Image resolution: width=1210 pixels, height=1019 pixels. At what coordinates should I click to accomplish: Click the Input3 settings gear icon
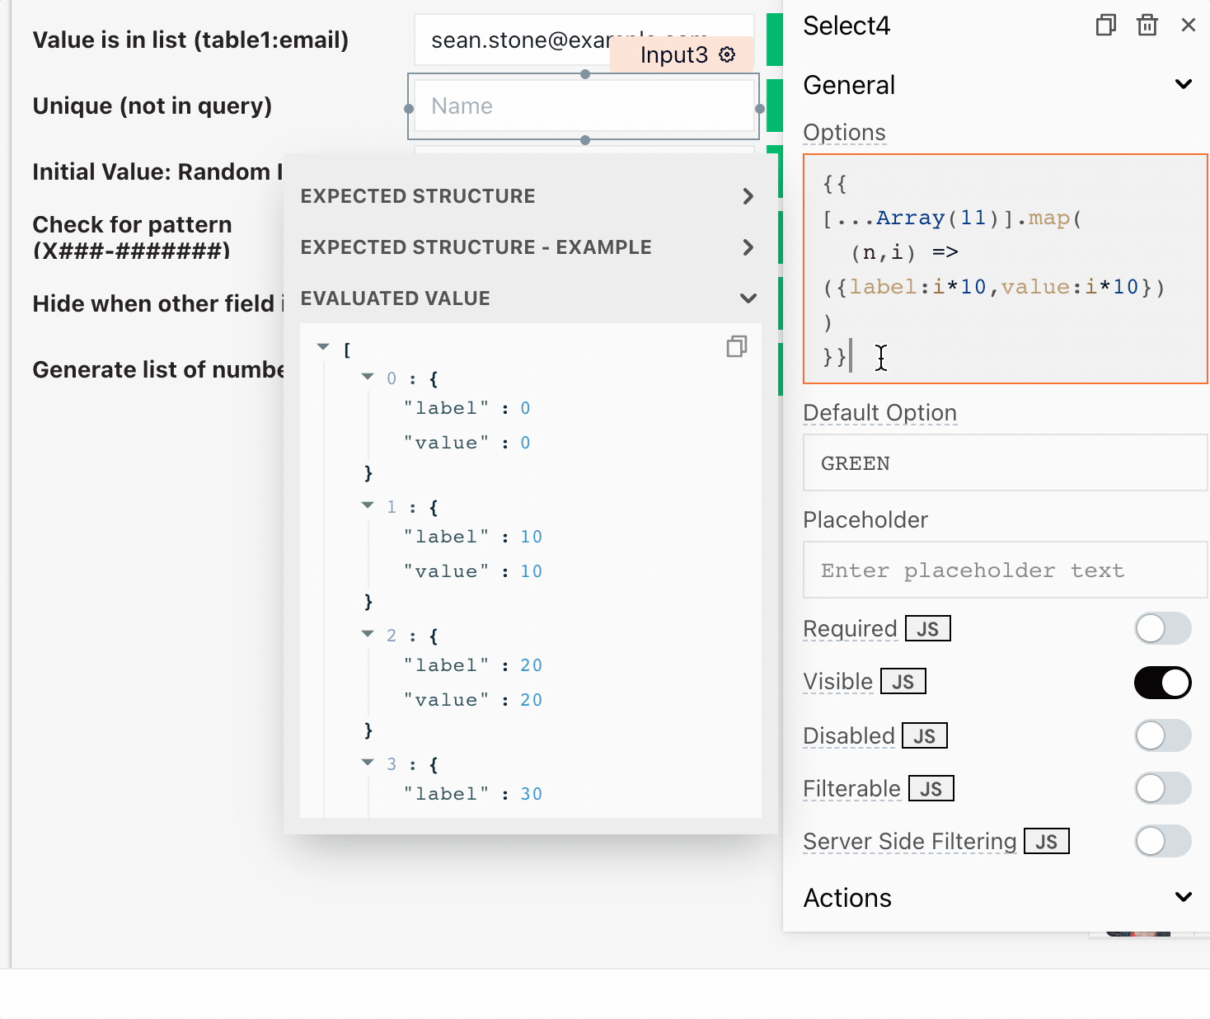727,54
